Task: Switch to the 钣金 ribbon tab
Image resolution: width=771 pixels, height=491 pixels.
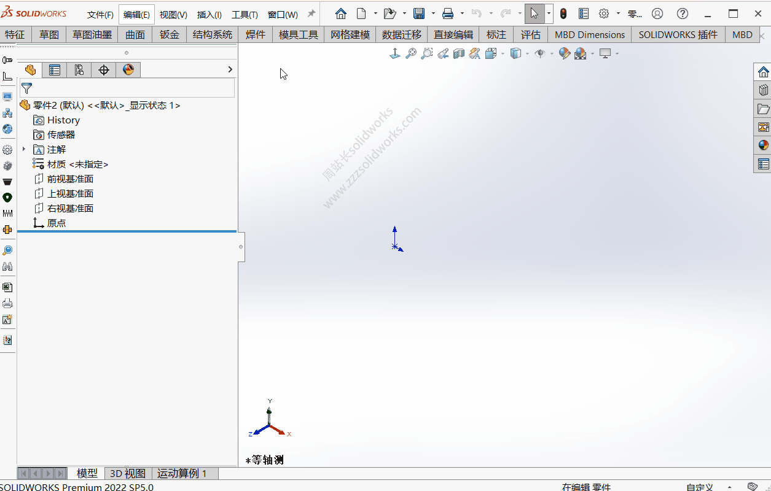Action: 170,35
